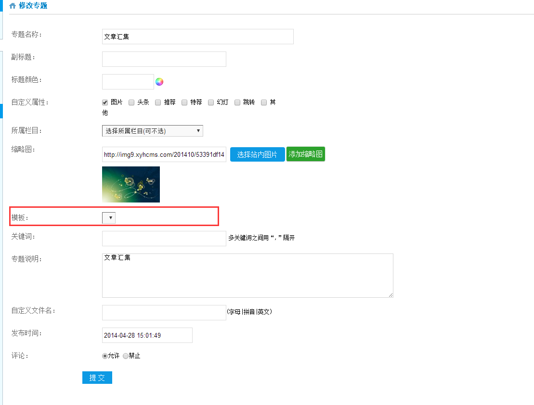This screenshot has width=534, height=405.
Task: Open the 模板 template dropdown
Action: tap(109, 218)
